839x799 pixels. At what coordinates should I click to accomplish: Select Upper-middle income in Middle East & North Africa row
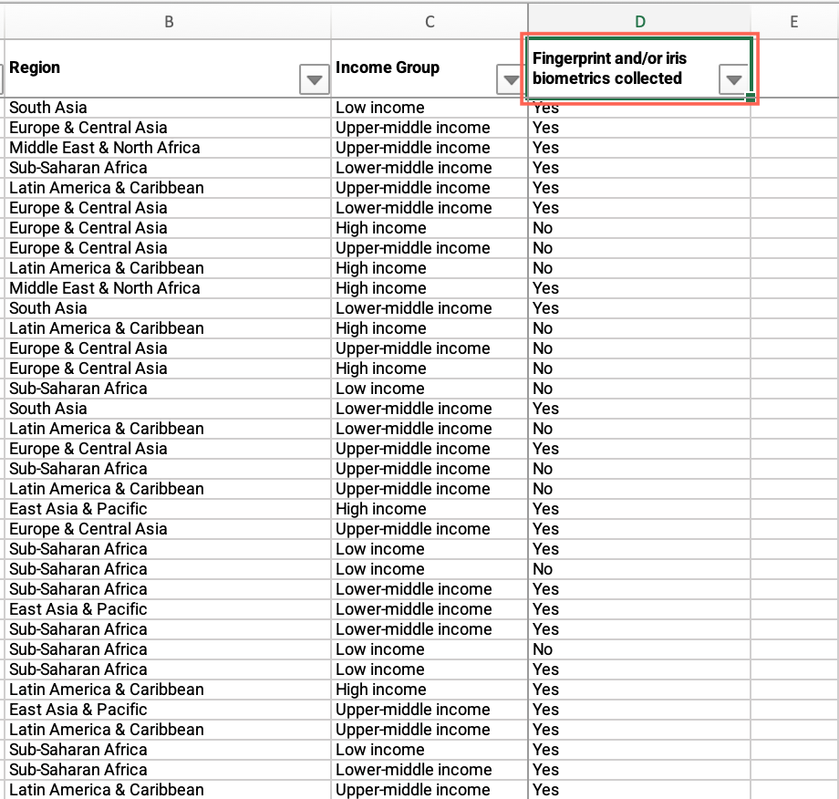(x=430, y=148)
